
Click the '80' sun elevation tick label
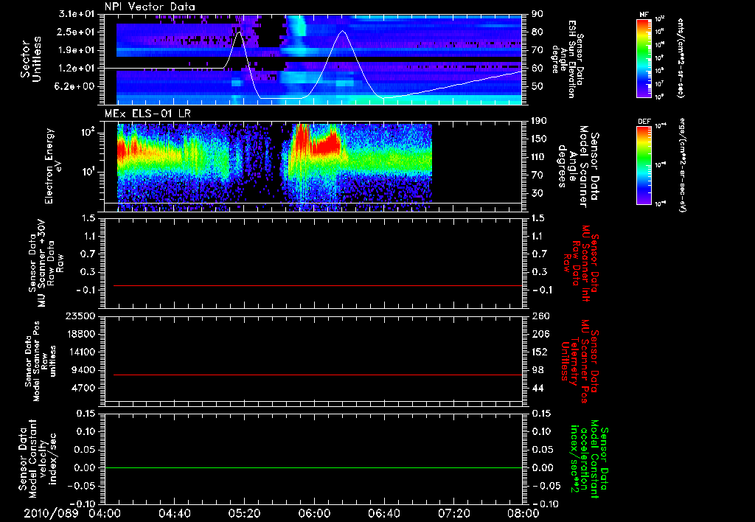pos(537,32)
